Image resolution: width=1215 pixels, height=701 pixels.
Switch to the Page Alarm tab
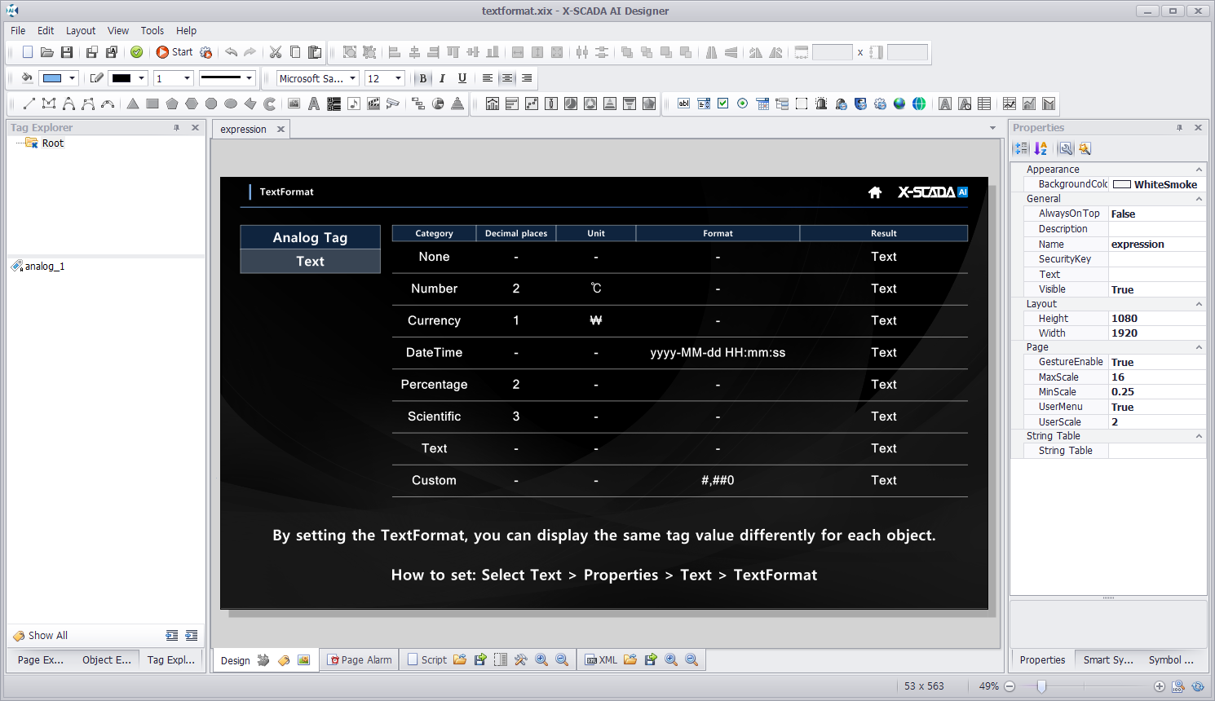coord(360,659)
